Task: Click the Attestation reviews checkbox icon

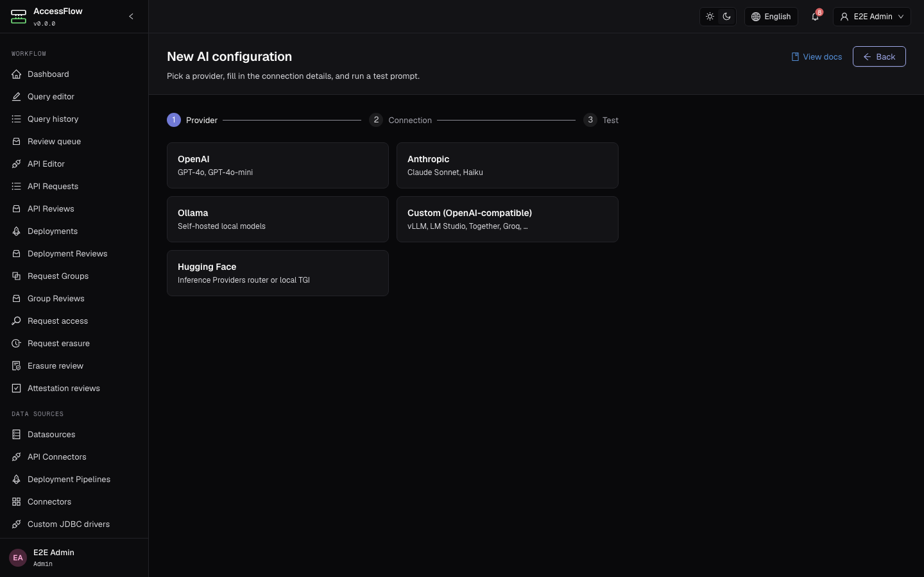Action: [x=17, y=389]
